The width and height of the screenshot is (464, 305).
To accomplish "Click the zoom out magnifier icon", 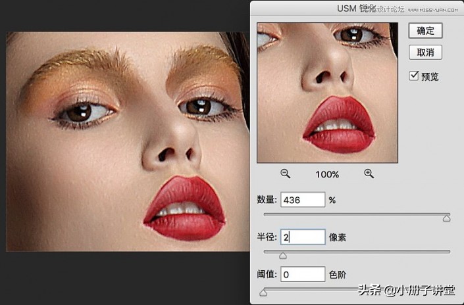I will [285, 174].
